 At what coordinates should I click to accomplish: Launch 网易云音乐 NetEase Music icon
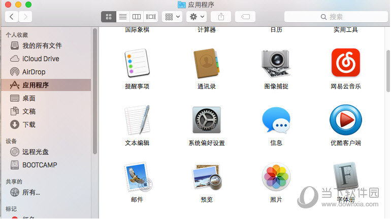(x=346, y=63)
